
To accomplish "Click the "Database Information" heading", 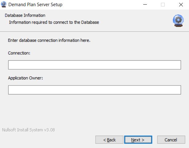I will tap(25, 15).
